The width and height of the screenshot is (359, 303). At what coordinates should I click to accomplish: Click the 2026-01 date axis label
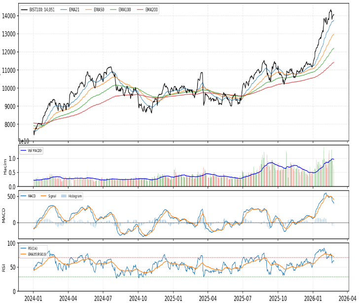click(x=313, y=298)
